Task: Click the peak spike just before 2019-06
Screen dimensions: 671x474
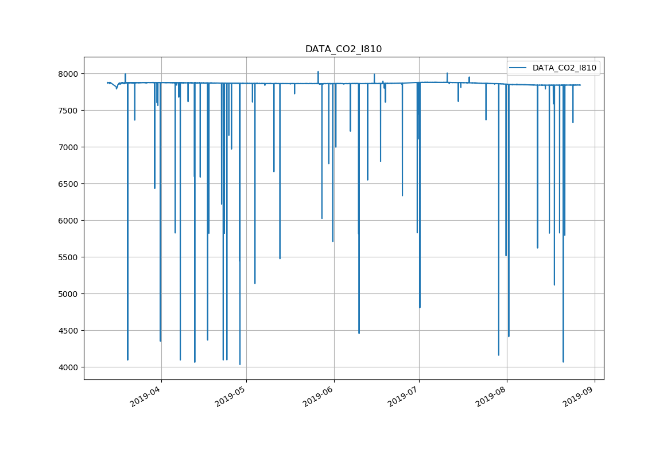Action: tap(318, 73)
